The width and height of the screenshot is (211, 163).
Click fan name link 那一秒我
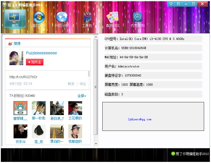tap(39, 118)
